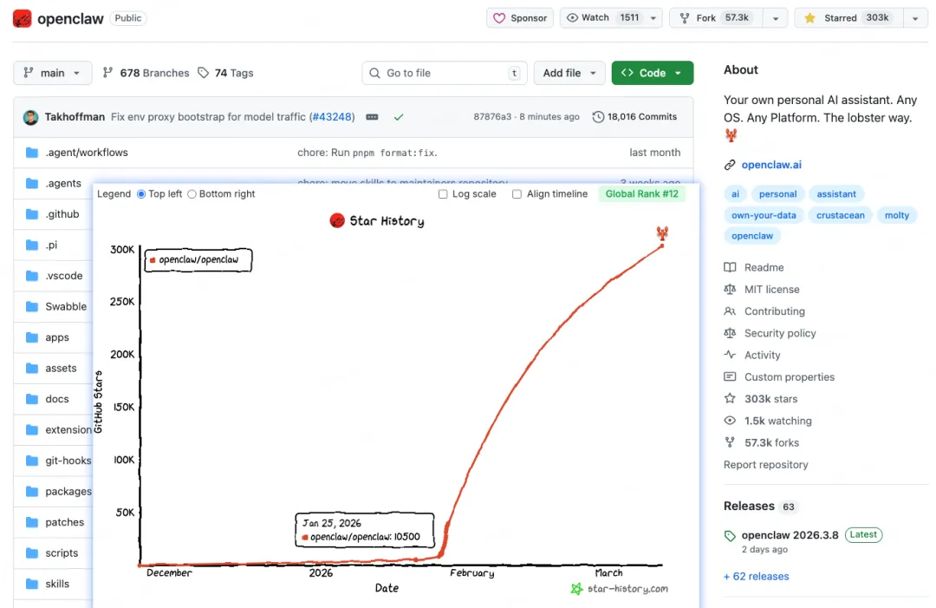Click the green commit status checkmark
The height and width of the screenshot is (608, 936).
pyautogui.click(x=399, y=117)
